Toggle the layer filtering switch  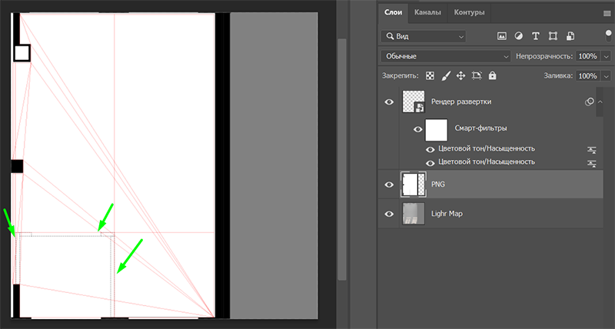click(x=608, y=35)
